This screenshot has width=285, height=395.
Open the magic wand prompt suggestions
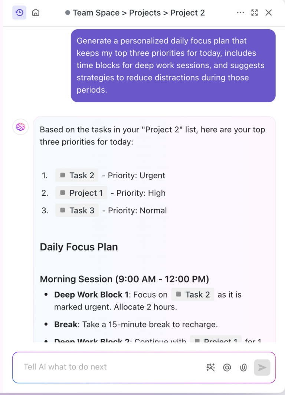[x=210, y=367]
